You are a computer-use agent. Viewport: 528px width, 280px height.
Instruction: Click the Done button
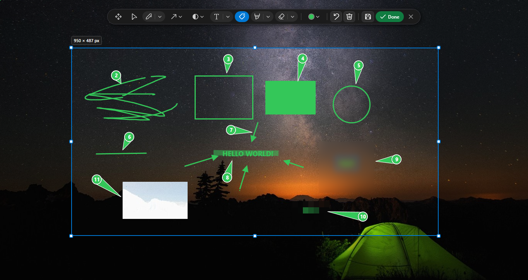coord(390,17)
